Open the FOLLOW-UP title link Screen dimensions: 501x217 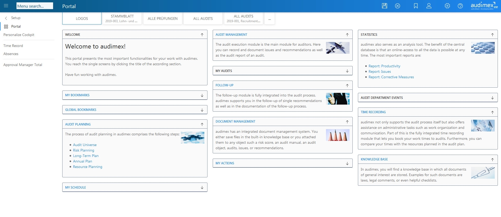(224, 85)
